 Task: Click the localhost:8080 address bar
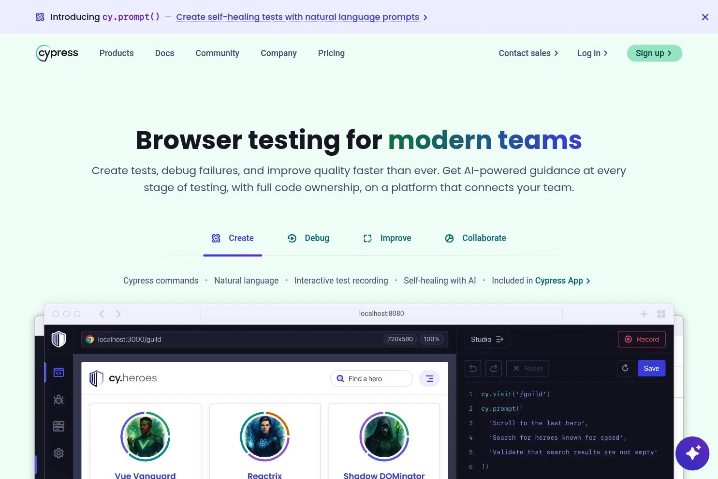tap(381, 314)
